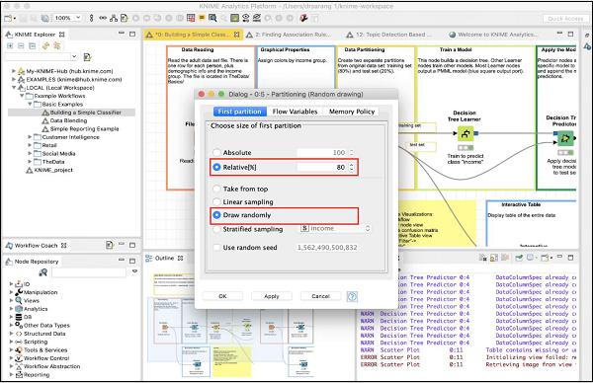The height and width of the screenshot is (383, 593).
Task: Click the Node Repository search icon
Action: click(43, 272)
